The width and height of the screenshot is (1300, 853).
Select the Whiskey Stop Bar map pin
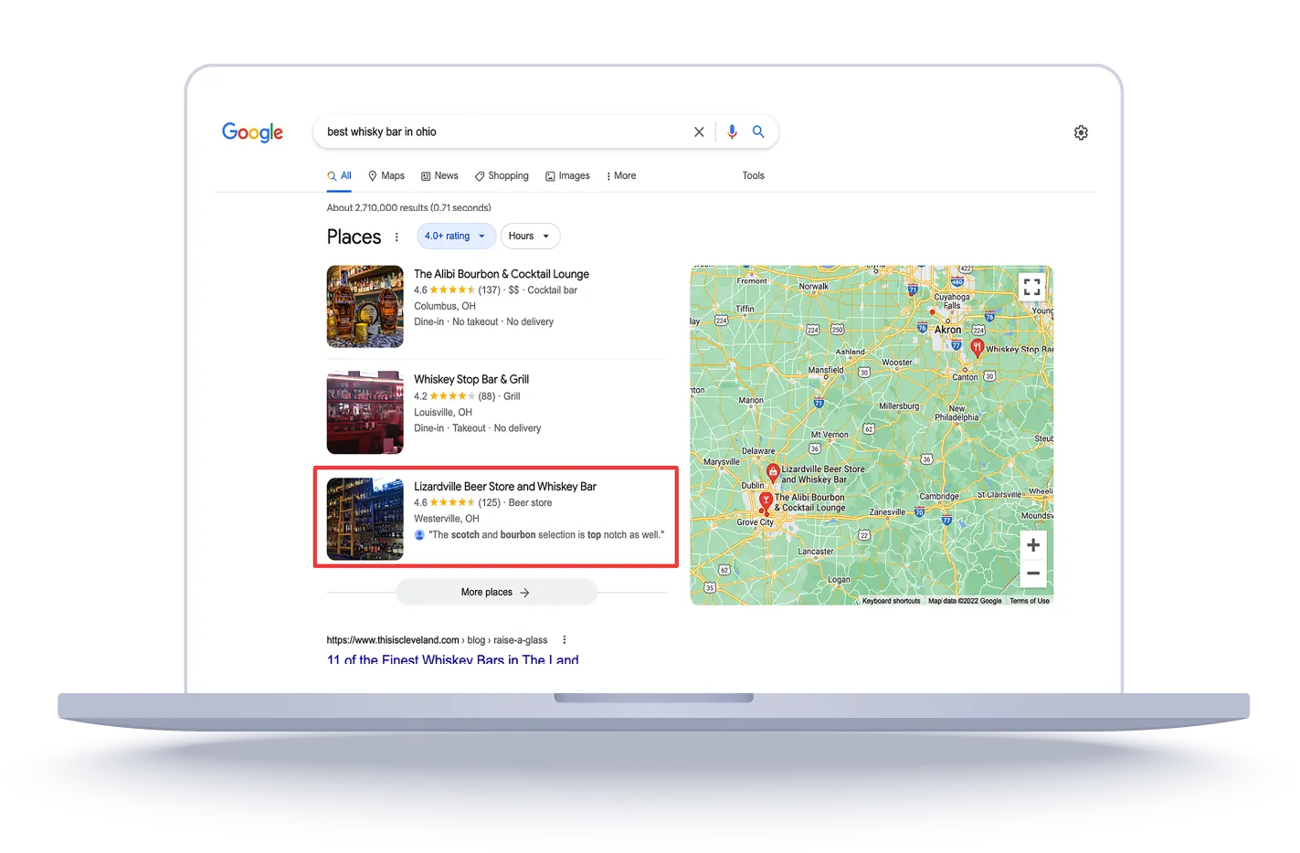coord(977,347)
